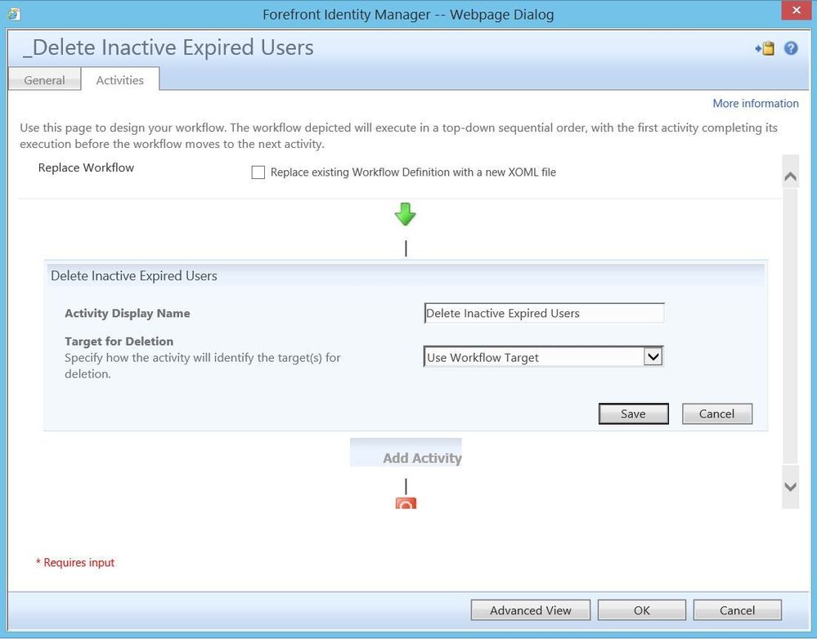Screen dimensions: 817x639
Task: Click the scroll up arrow of the workflow pane
Action: click(x=791, y=177)
